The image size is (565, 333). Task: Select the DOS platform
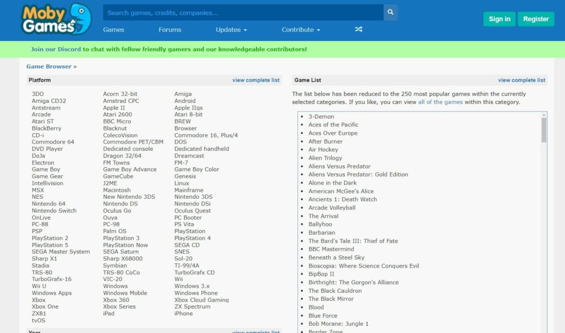point(180,142)
